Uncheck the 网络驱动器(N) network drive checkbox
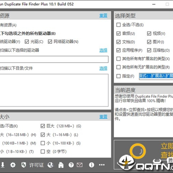The height and width of the screenshot is (173, 173). (x=50, y=42)
